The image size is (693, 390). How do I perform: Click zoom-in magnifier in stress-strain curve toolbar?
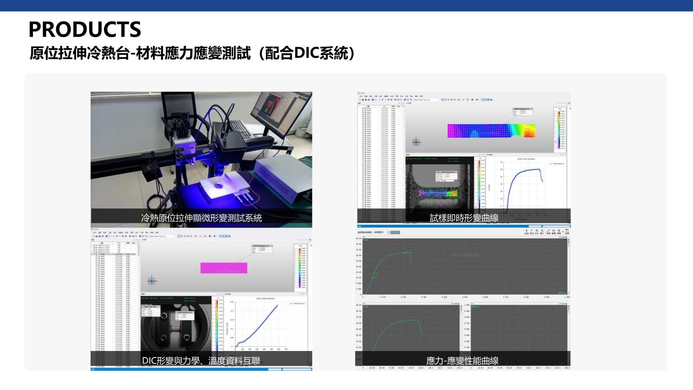tap(537, 231)
